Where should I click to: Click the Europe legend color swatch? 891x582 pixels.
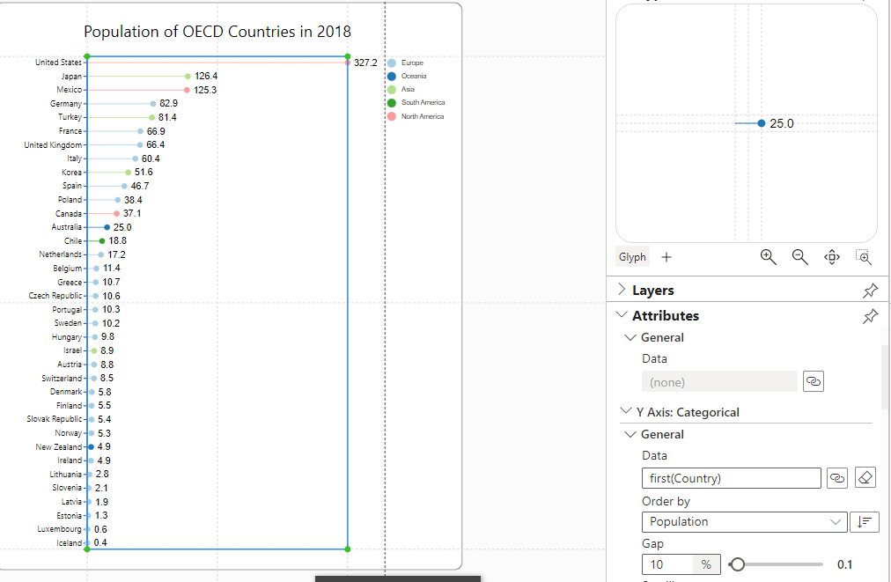[392, 63]
